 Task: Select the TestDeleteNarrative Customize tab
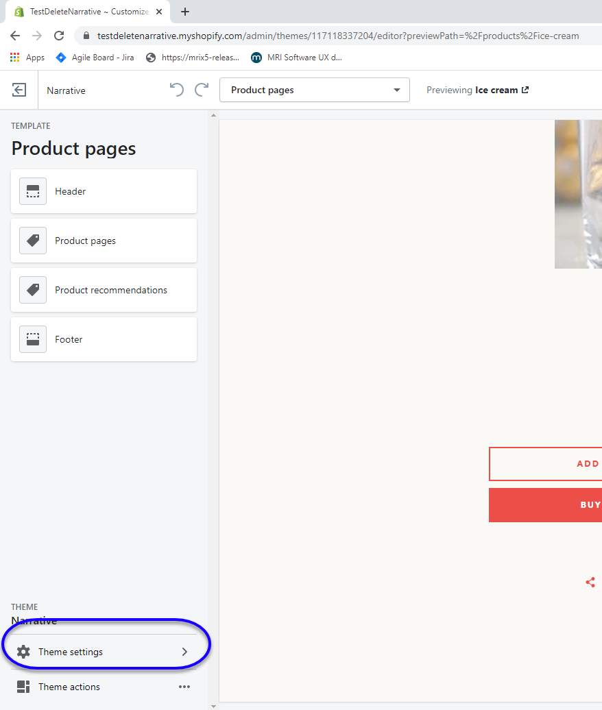pyautogui.click(x=88, y=12)
